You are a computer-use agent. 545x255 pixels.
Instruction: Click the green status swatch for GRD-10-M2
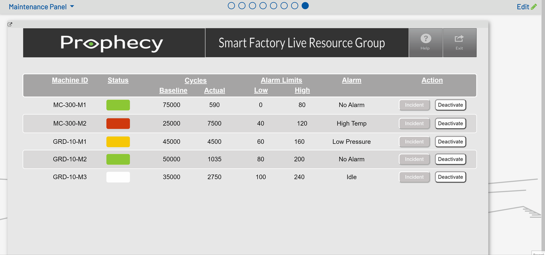click(118, 159)
